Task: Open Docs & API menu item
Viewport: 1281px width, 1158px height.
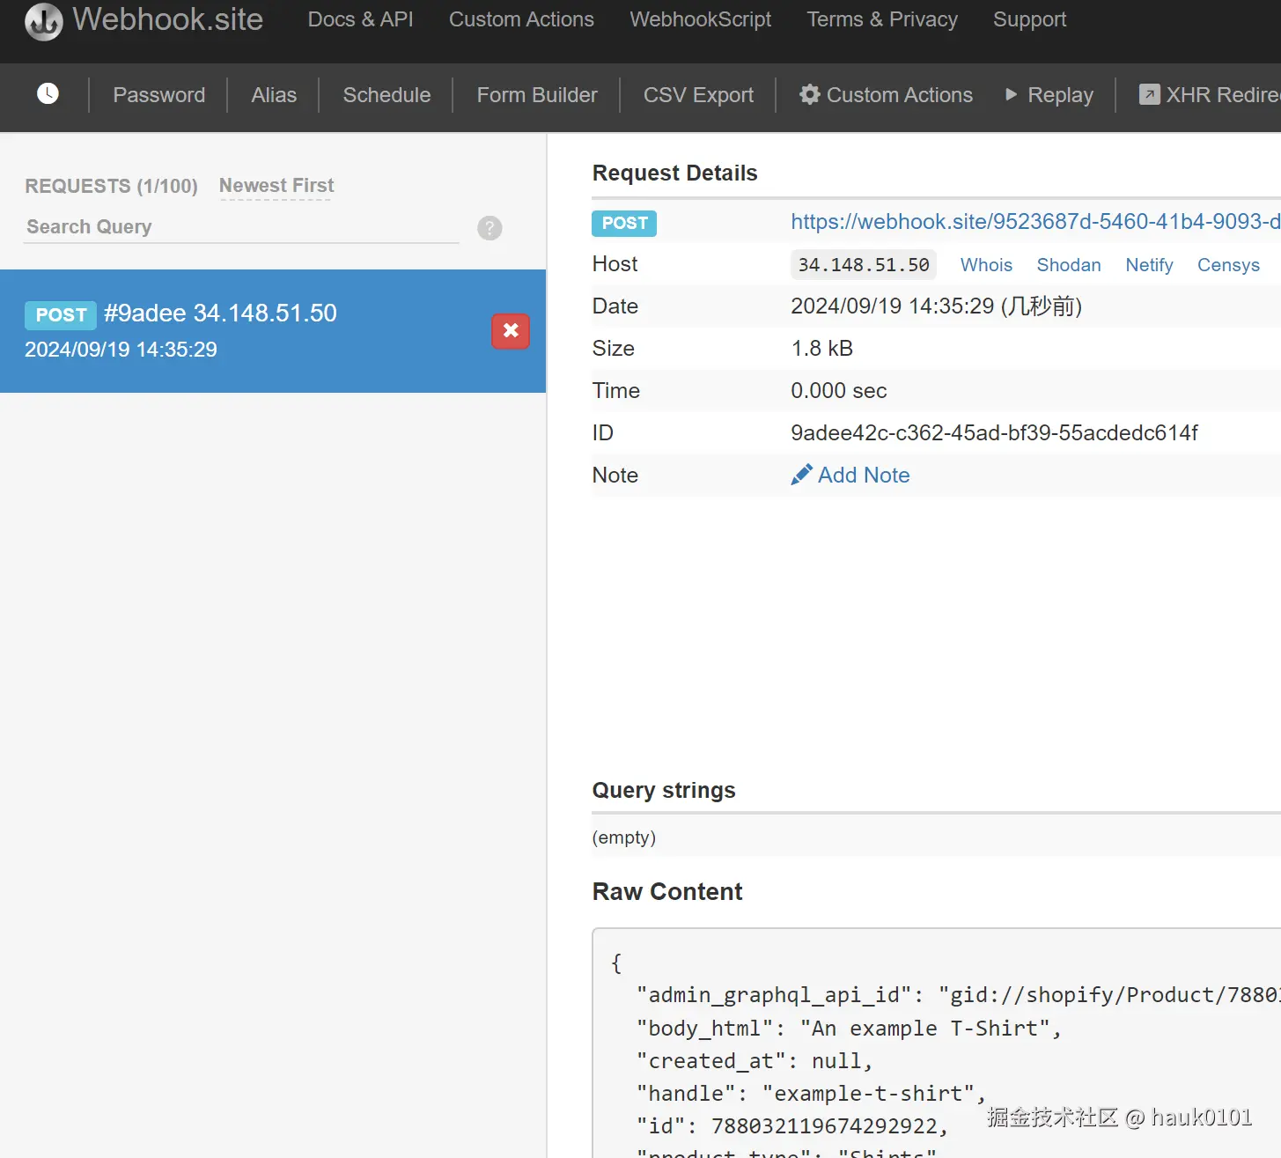Action: tap(360, 19)
